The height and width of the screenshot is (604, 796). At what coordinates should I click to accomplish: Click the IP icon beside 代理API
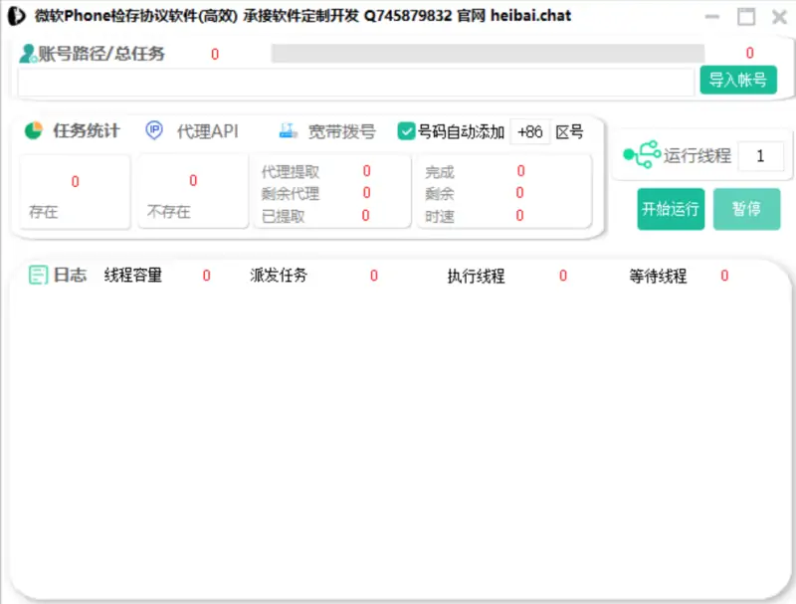tap(153, 130)
